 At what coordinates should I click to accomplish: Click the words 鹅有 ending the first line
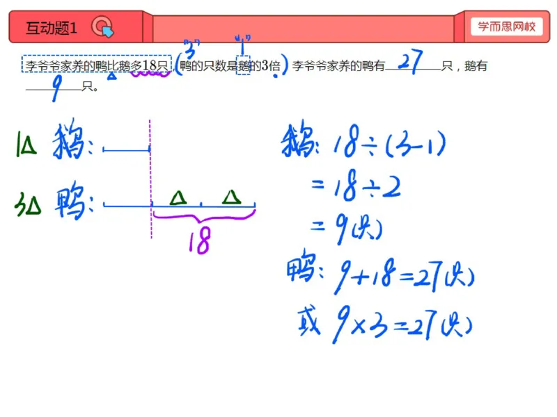pyautogui.click(x=476, y=65)
